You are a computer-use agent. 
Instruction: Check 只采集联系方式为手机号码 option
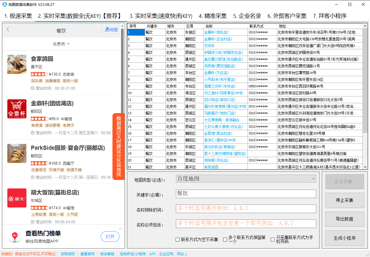point(273,239)
